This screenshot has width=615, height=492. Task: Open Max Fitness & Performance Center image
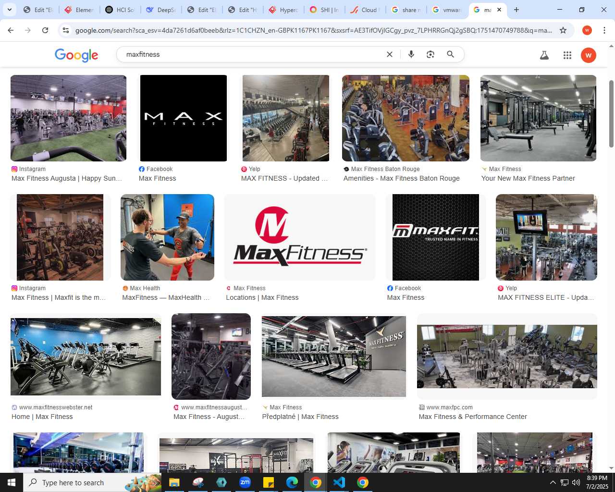point(507,357)
